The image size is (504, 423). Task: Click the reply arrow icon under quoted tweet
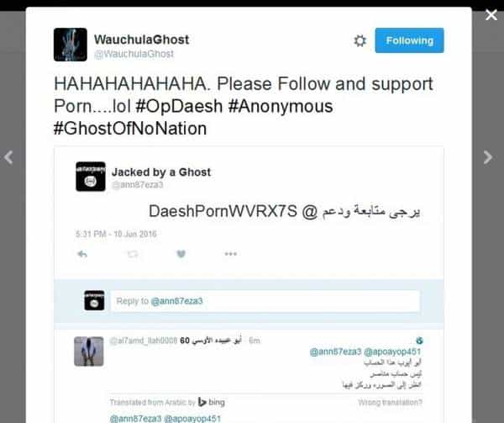click(x=82, y=254)
